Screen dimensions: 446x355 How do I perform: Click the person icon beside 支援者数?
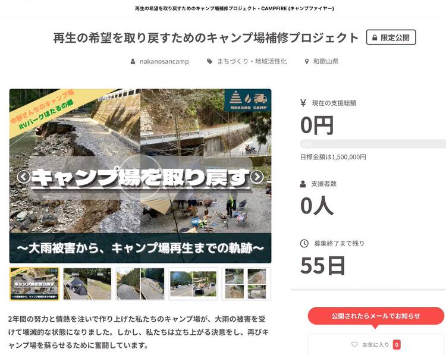pyautogui.click(x=303, y=184)
